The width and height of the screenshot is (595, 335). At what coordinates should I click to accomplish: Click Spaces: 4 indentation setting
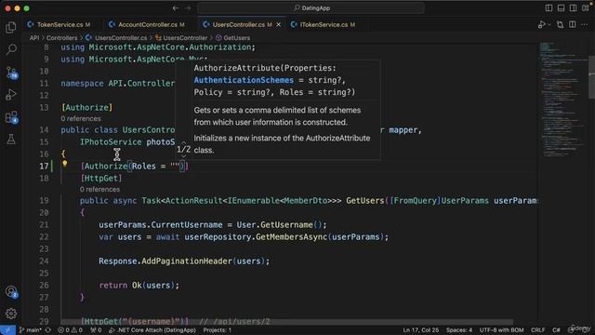coord(459,330)
